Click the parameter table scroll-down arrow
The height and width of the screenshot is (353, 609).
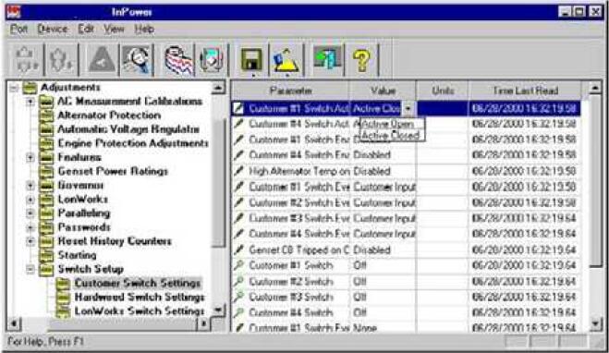pyautogui.click(x=595, y=323)
